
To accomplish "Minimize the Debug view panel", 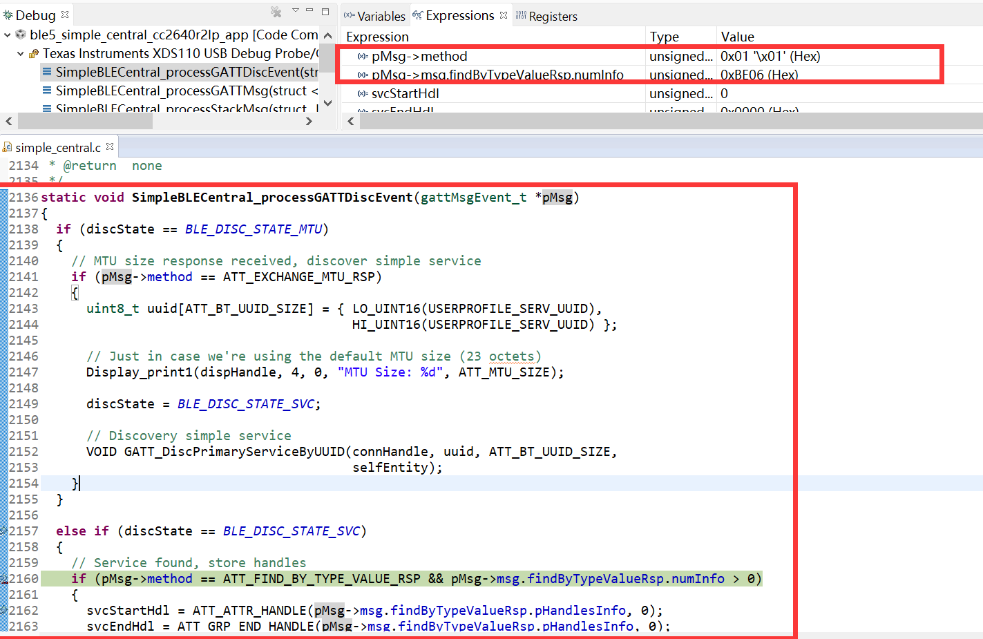I will (309, 10).
